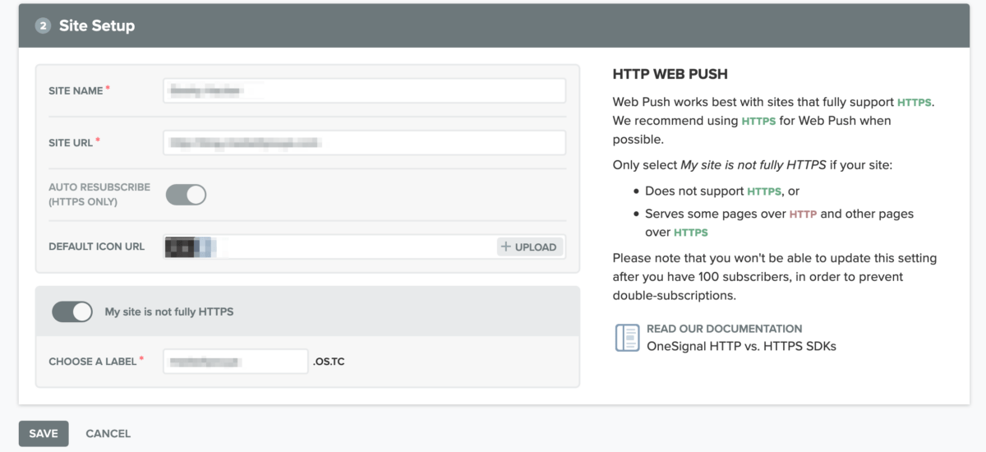Screen dimensions: 986x452
Task: Open the Read Our Documentation link
Action: 724,329
